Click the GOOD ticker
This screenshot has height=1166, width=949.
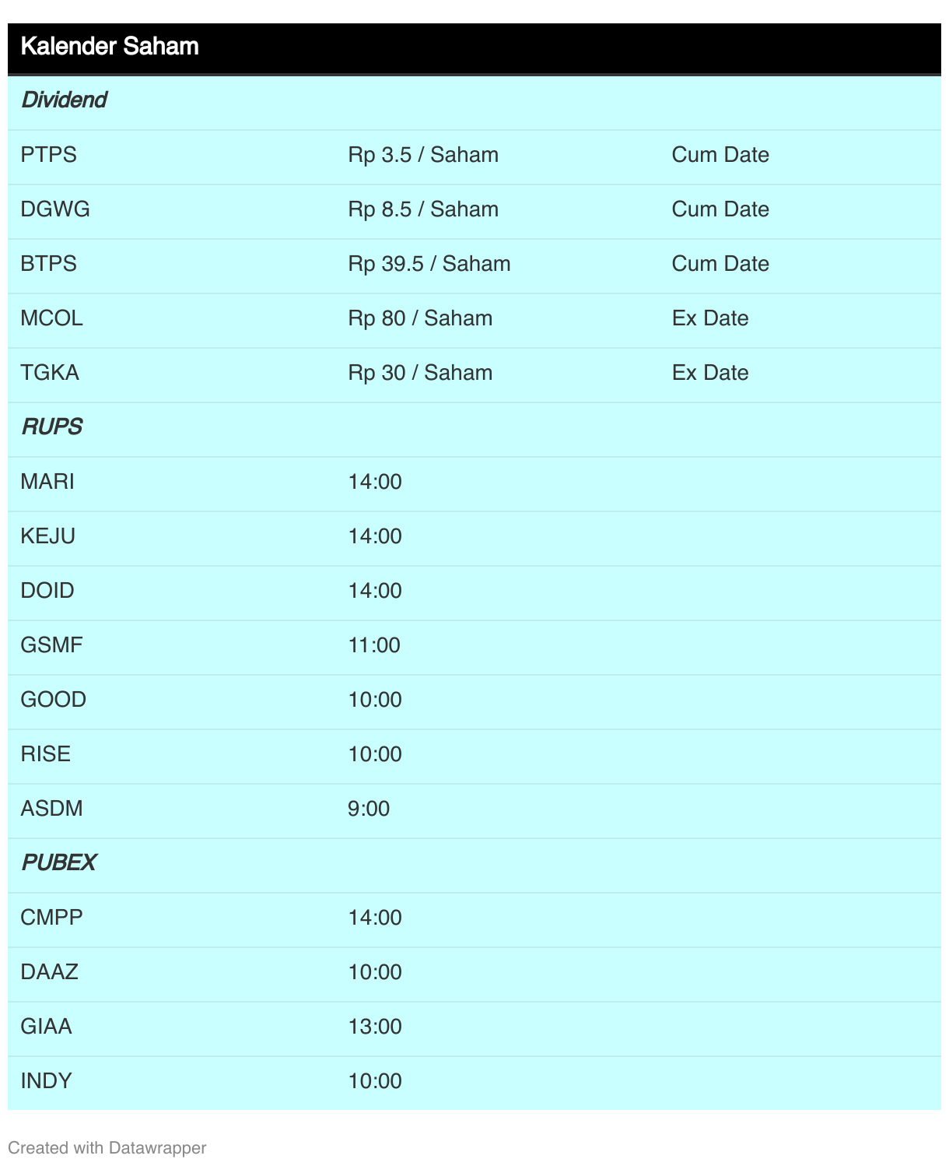(54, 700)
